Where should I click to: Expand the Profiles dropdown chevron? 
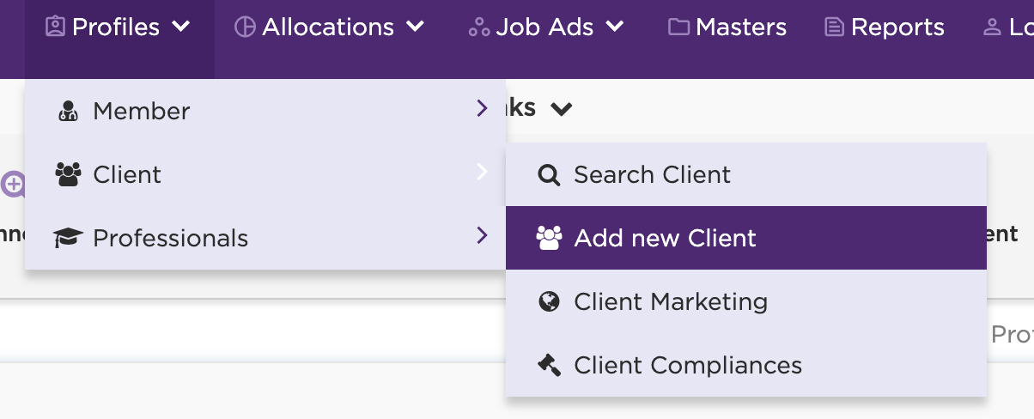[180, 27]
